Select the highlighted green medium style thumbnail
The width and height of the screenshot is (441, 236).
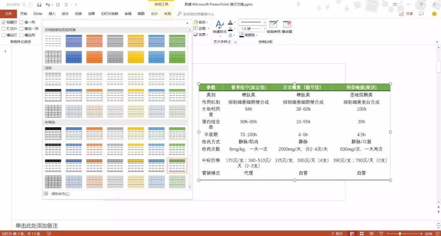[177, 166]
